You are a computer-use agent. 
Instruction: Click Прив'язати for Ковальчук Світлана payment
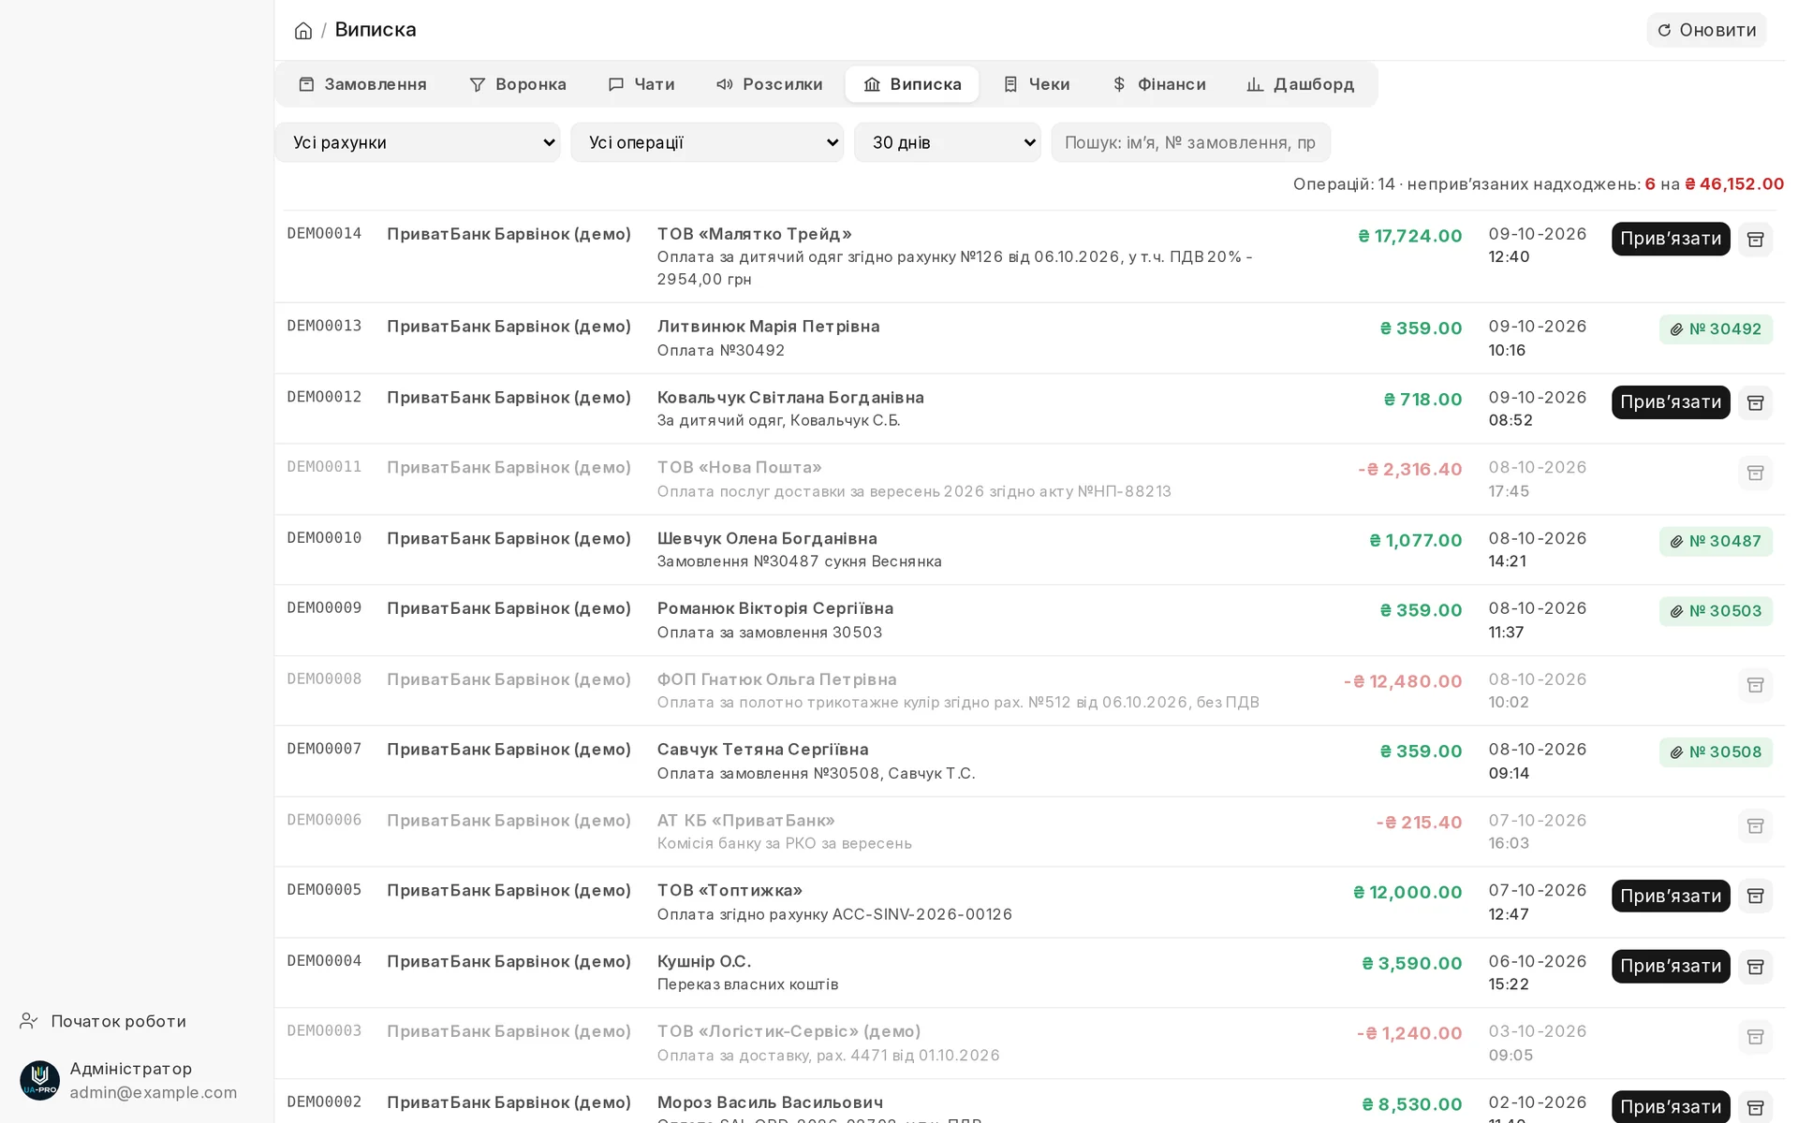[1671, 402]
